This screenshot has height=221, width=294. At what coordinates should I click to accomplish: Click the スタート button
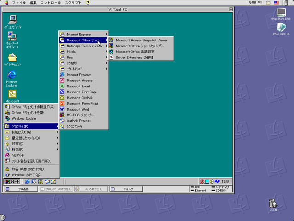click(12, 182)
